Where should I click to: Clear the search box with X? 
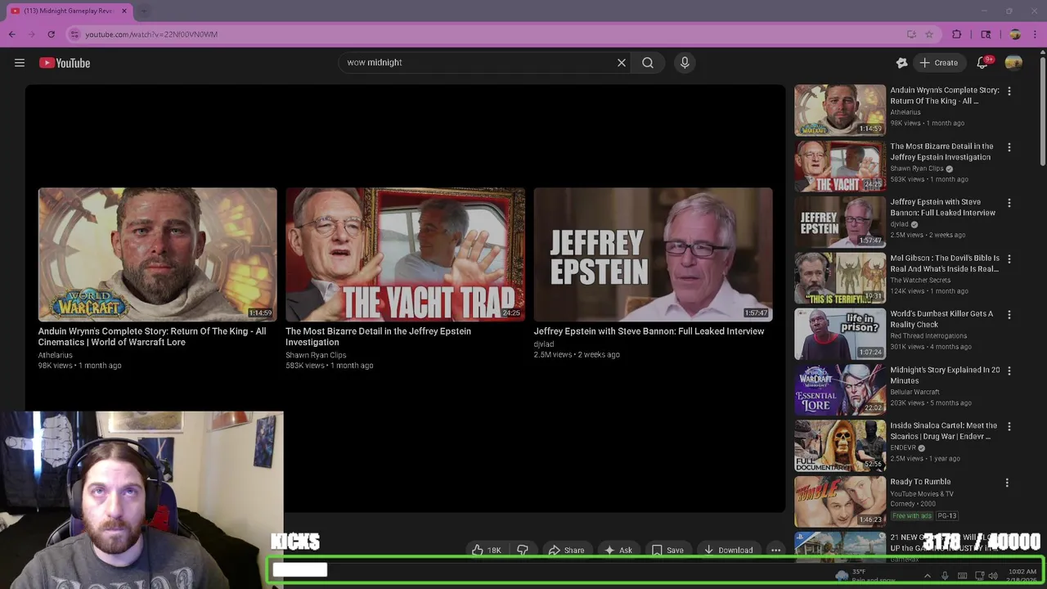tap(622, 62)
